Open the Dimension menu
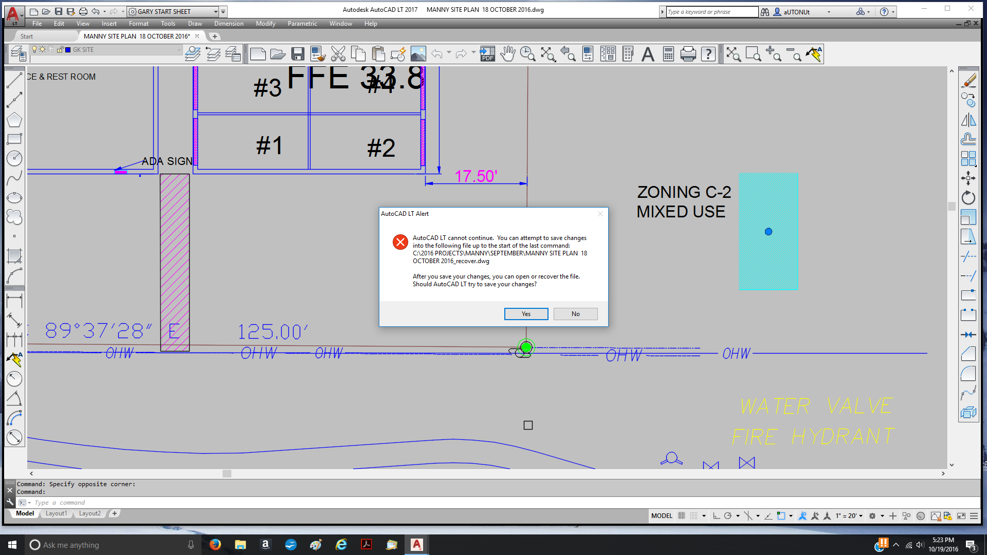987x555 pixels. (x=228, y=24)
